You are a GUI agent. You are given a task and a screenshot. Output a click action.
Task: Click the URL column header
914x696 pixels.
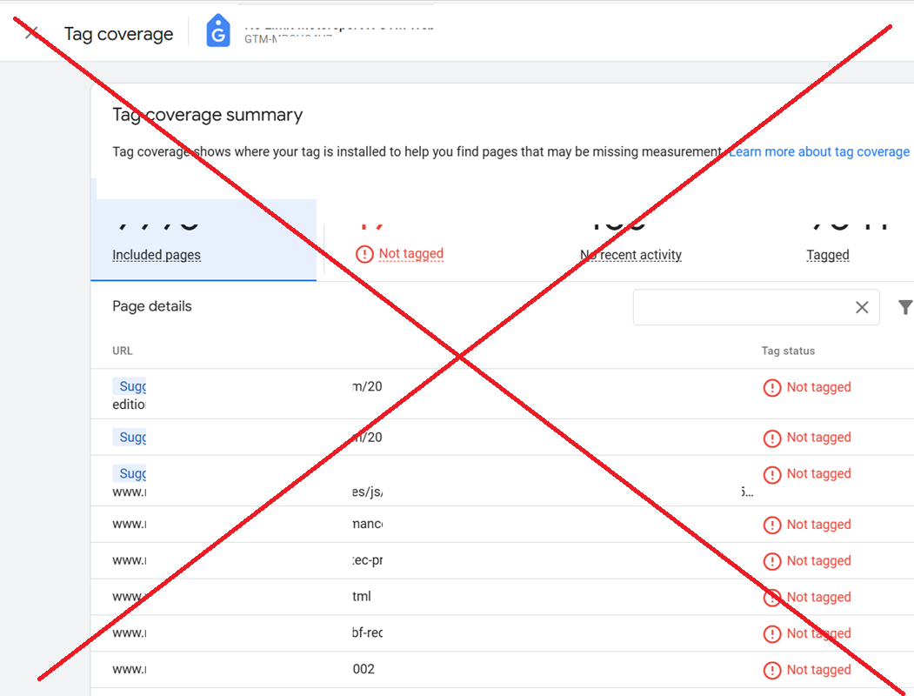[x=122, y=351]
